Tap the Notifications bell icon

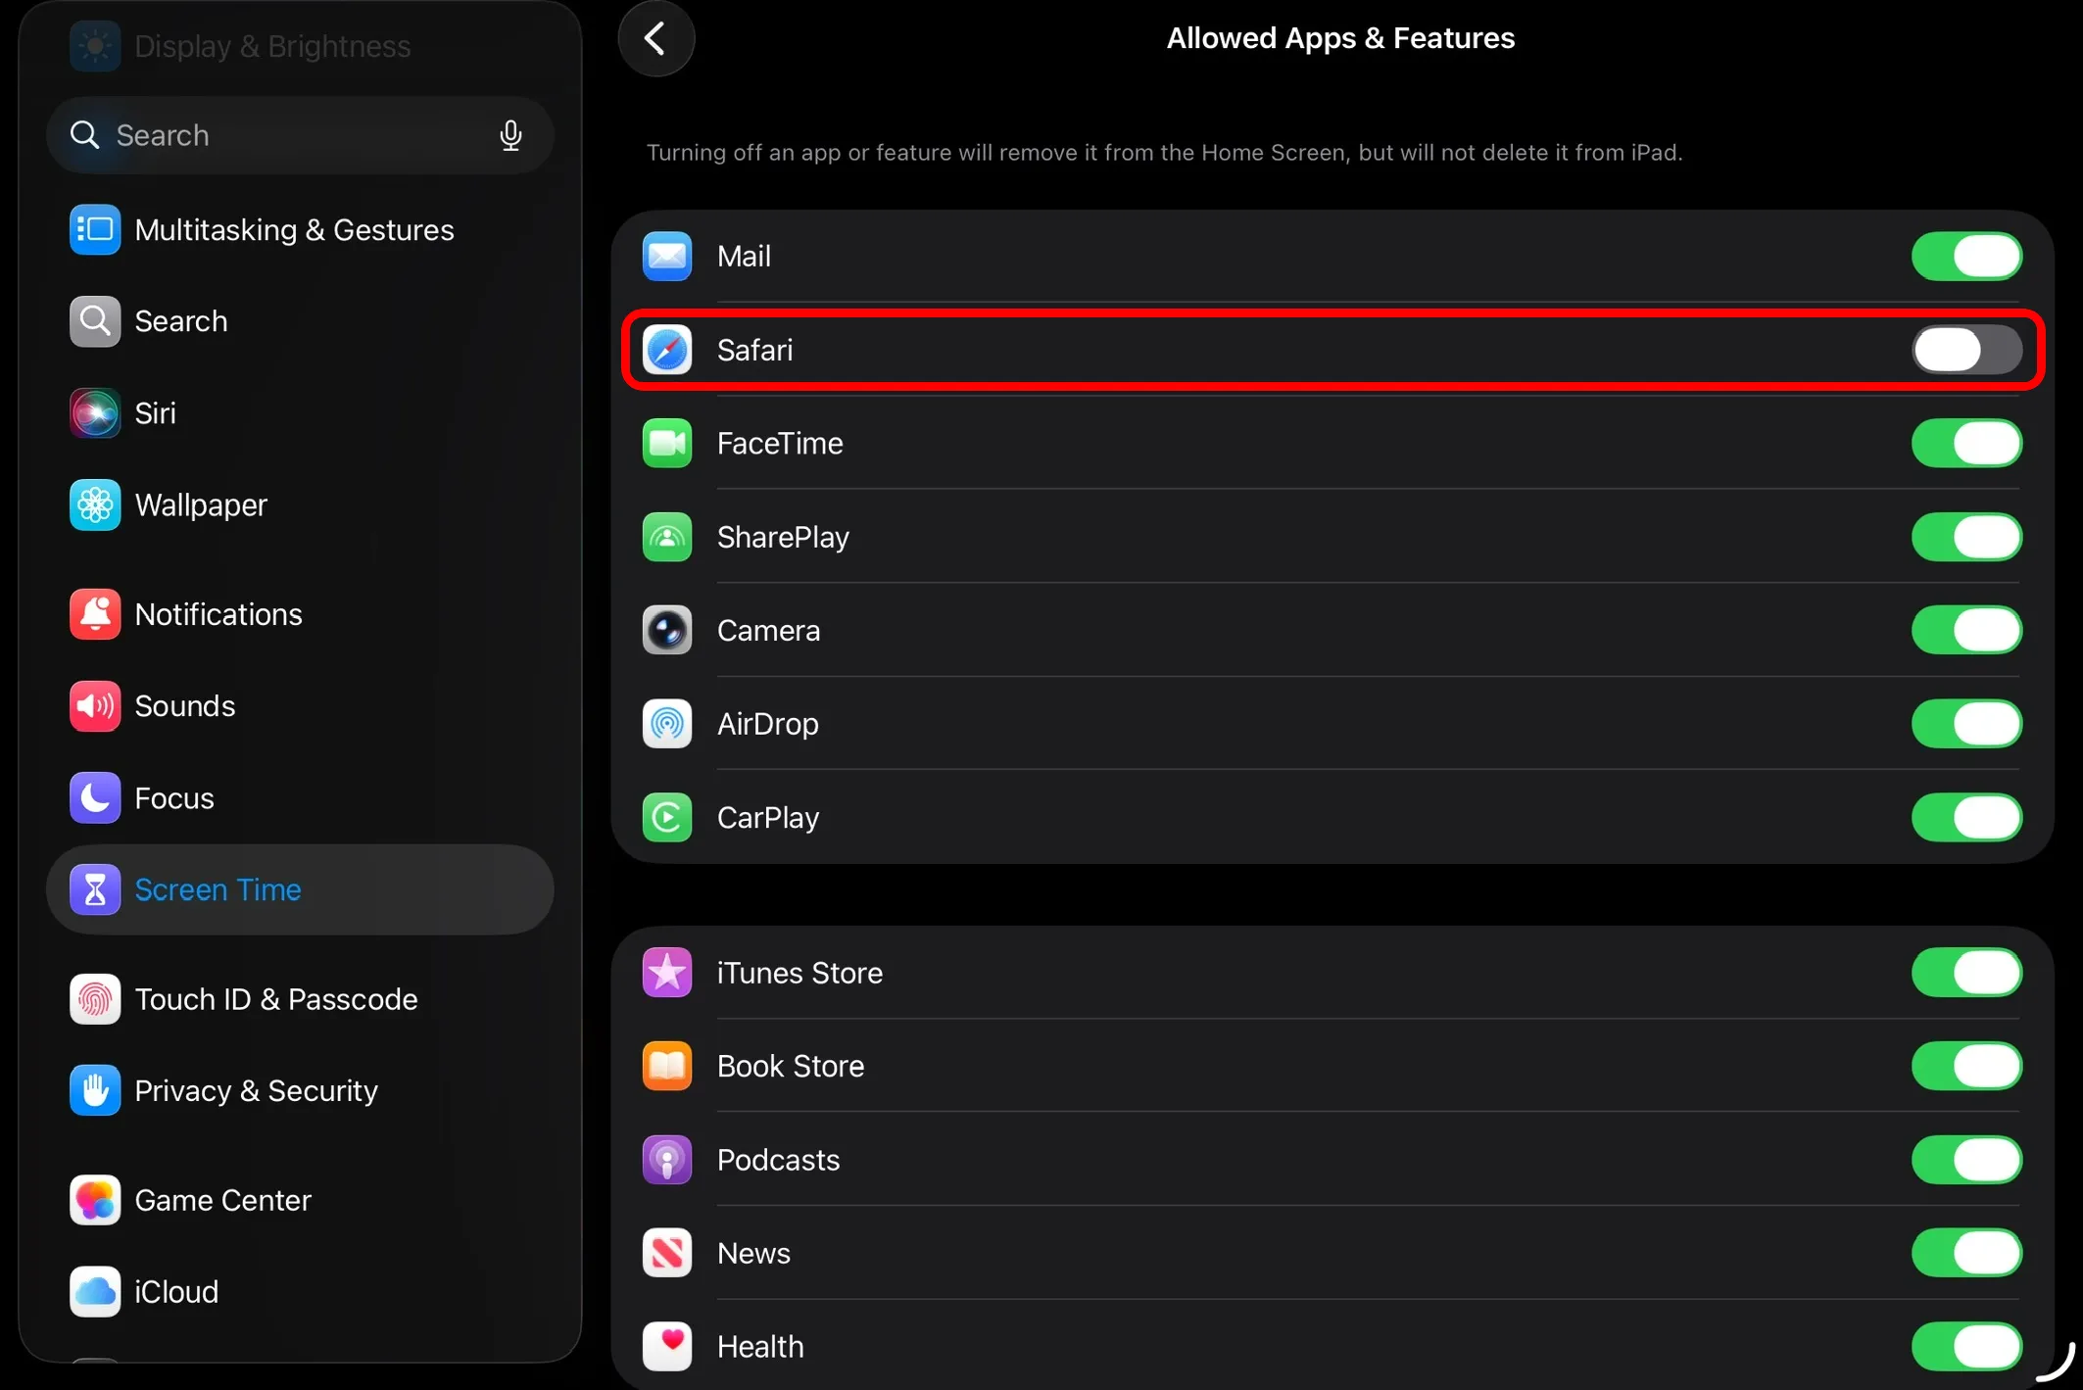[95, 614]
